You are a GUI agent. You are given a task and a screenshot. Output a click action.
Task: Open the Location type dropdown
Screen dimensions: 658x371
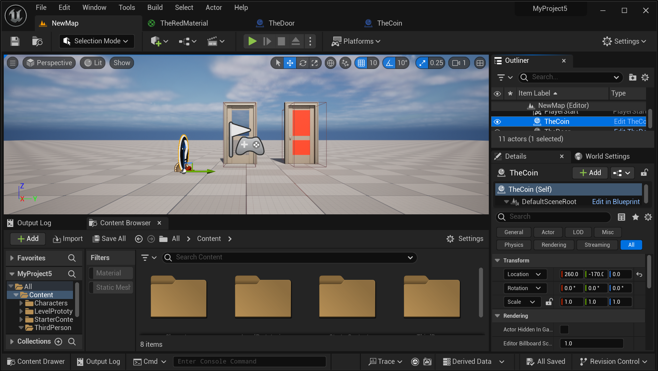[x=525, y=274]
